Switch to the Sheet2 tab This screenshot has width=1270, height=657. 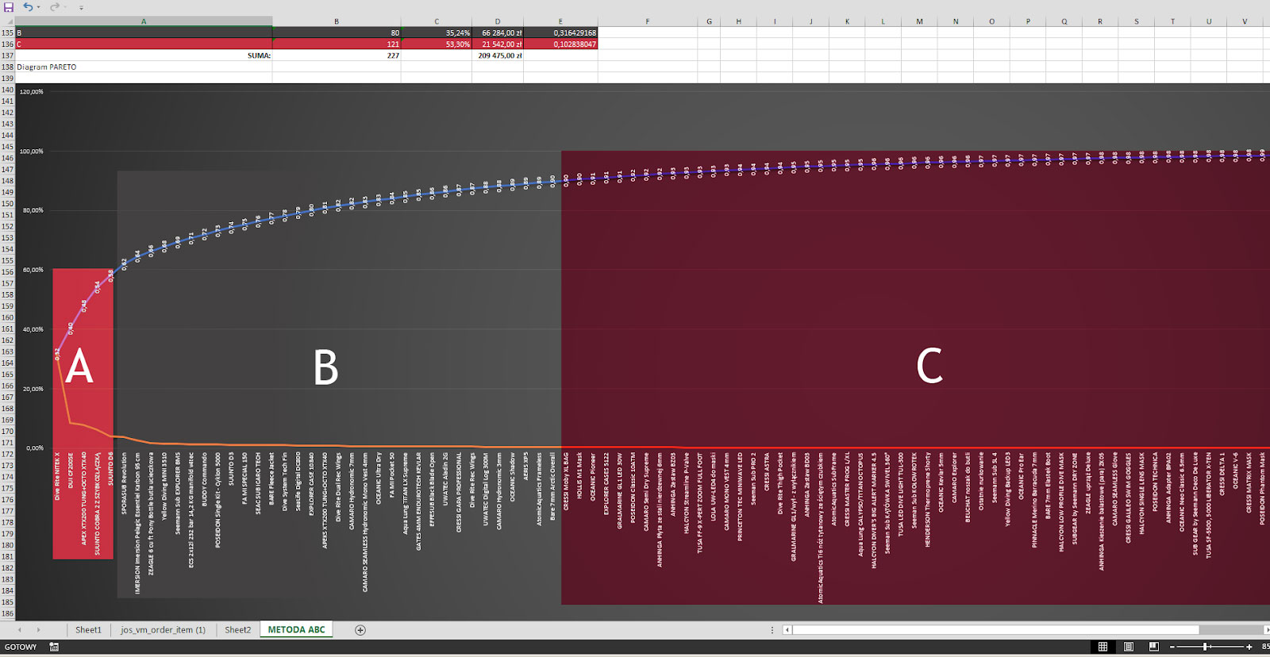pos(237,630)
